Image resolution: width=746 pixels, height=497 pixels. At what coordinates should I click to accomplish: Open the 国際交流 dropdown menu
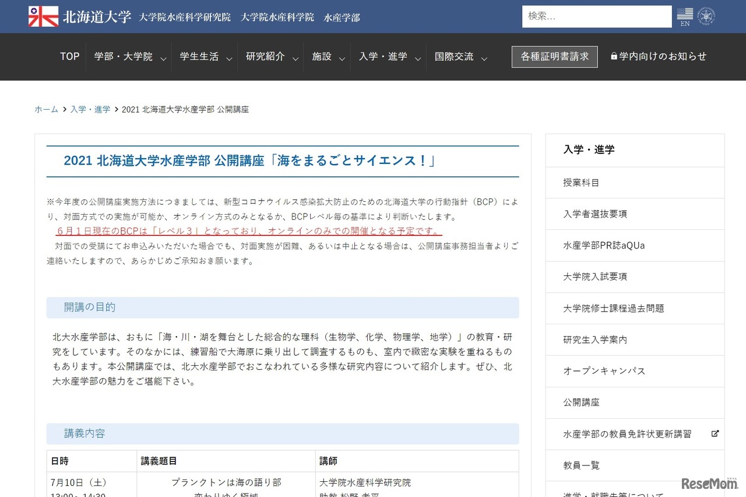click(x=460, y=57)
